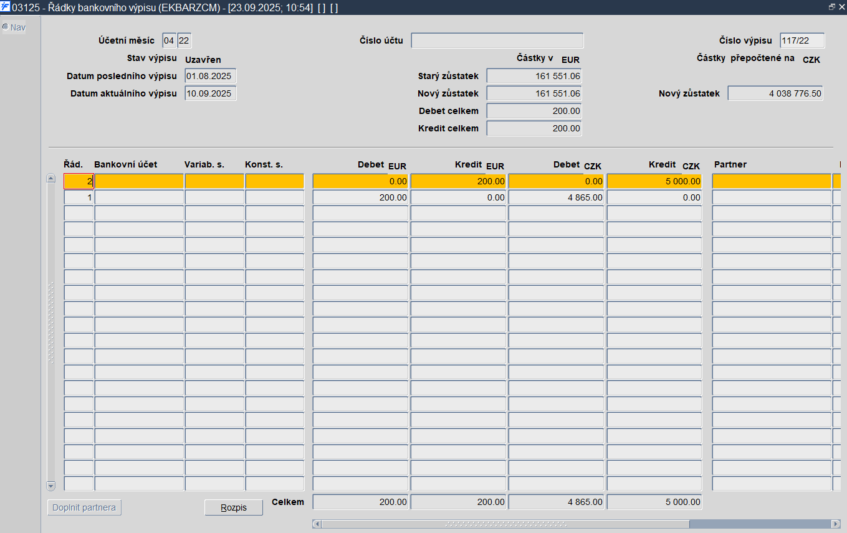Image resolution: width=847 pixels, height=533 pixels.
Task: Click the Variab. s. cell in line 1
Action: (214, 197)
